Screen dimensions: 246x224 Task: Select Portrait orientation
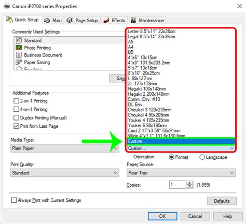[171, 157]
